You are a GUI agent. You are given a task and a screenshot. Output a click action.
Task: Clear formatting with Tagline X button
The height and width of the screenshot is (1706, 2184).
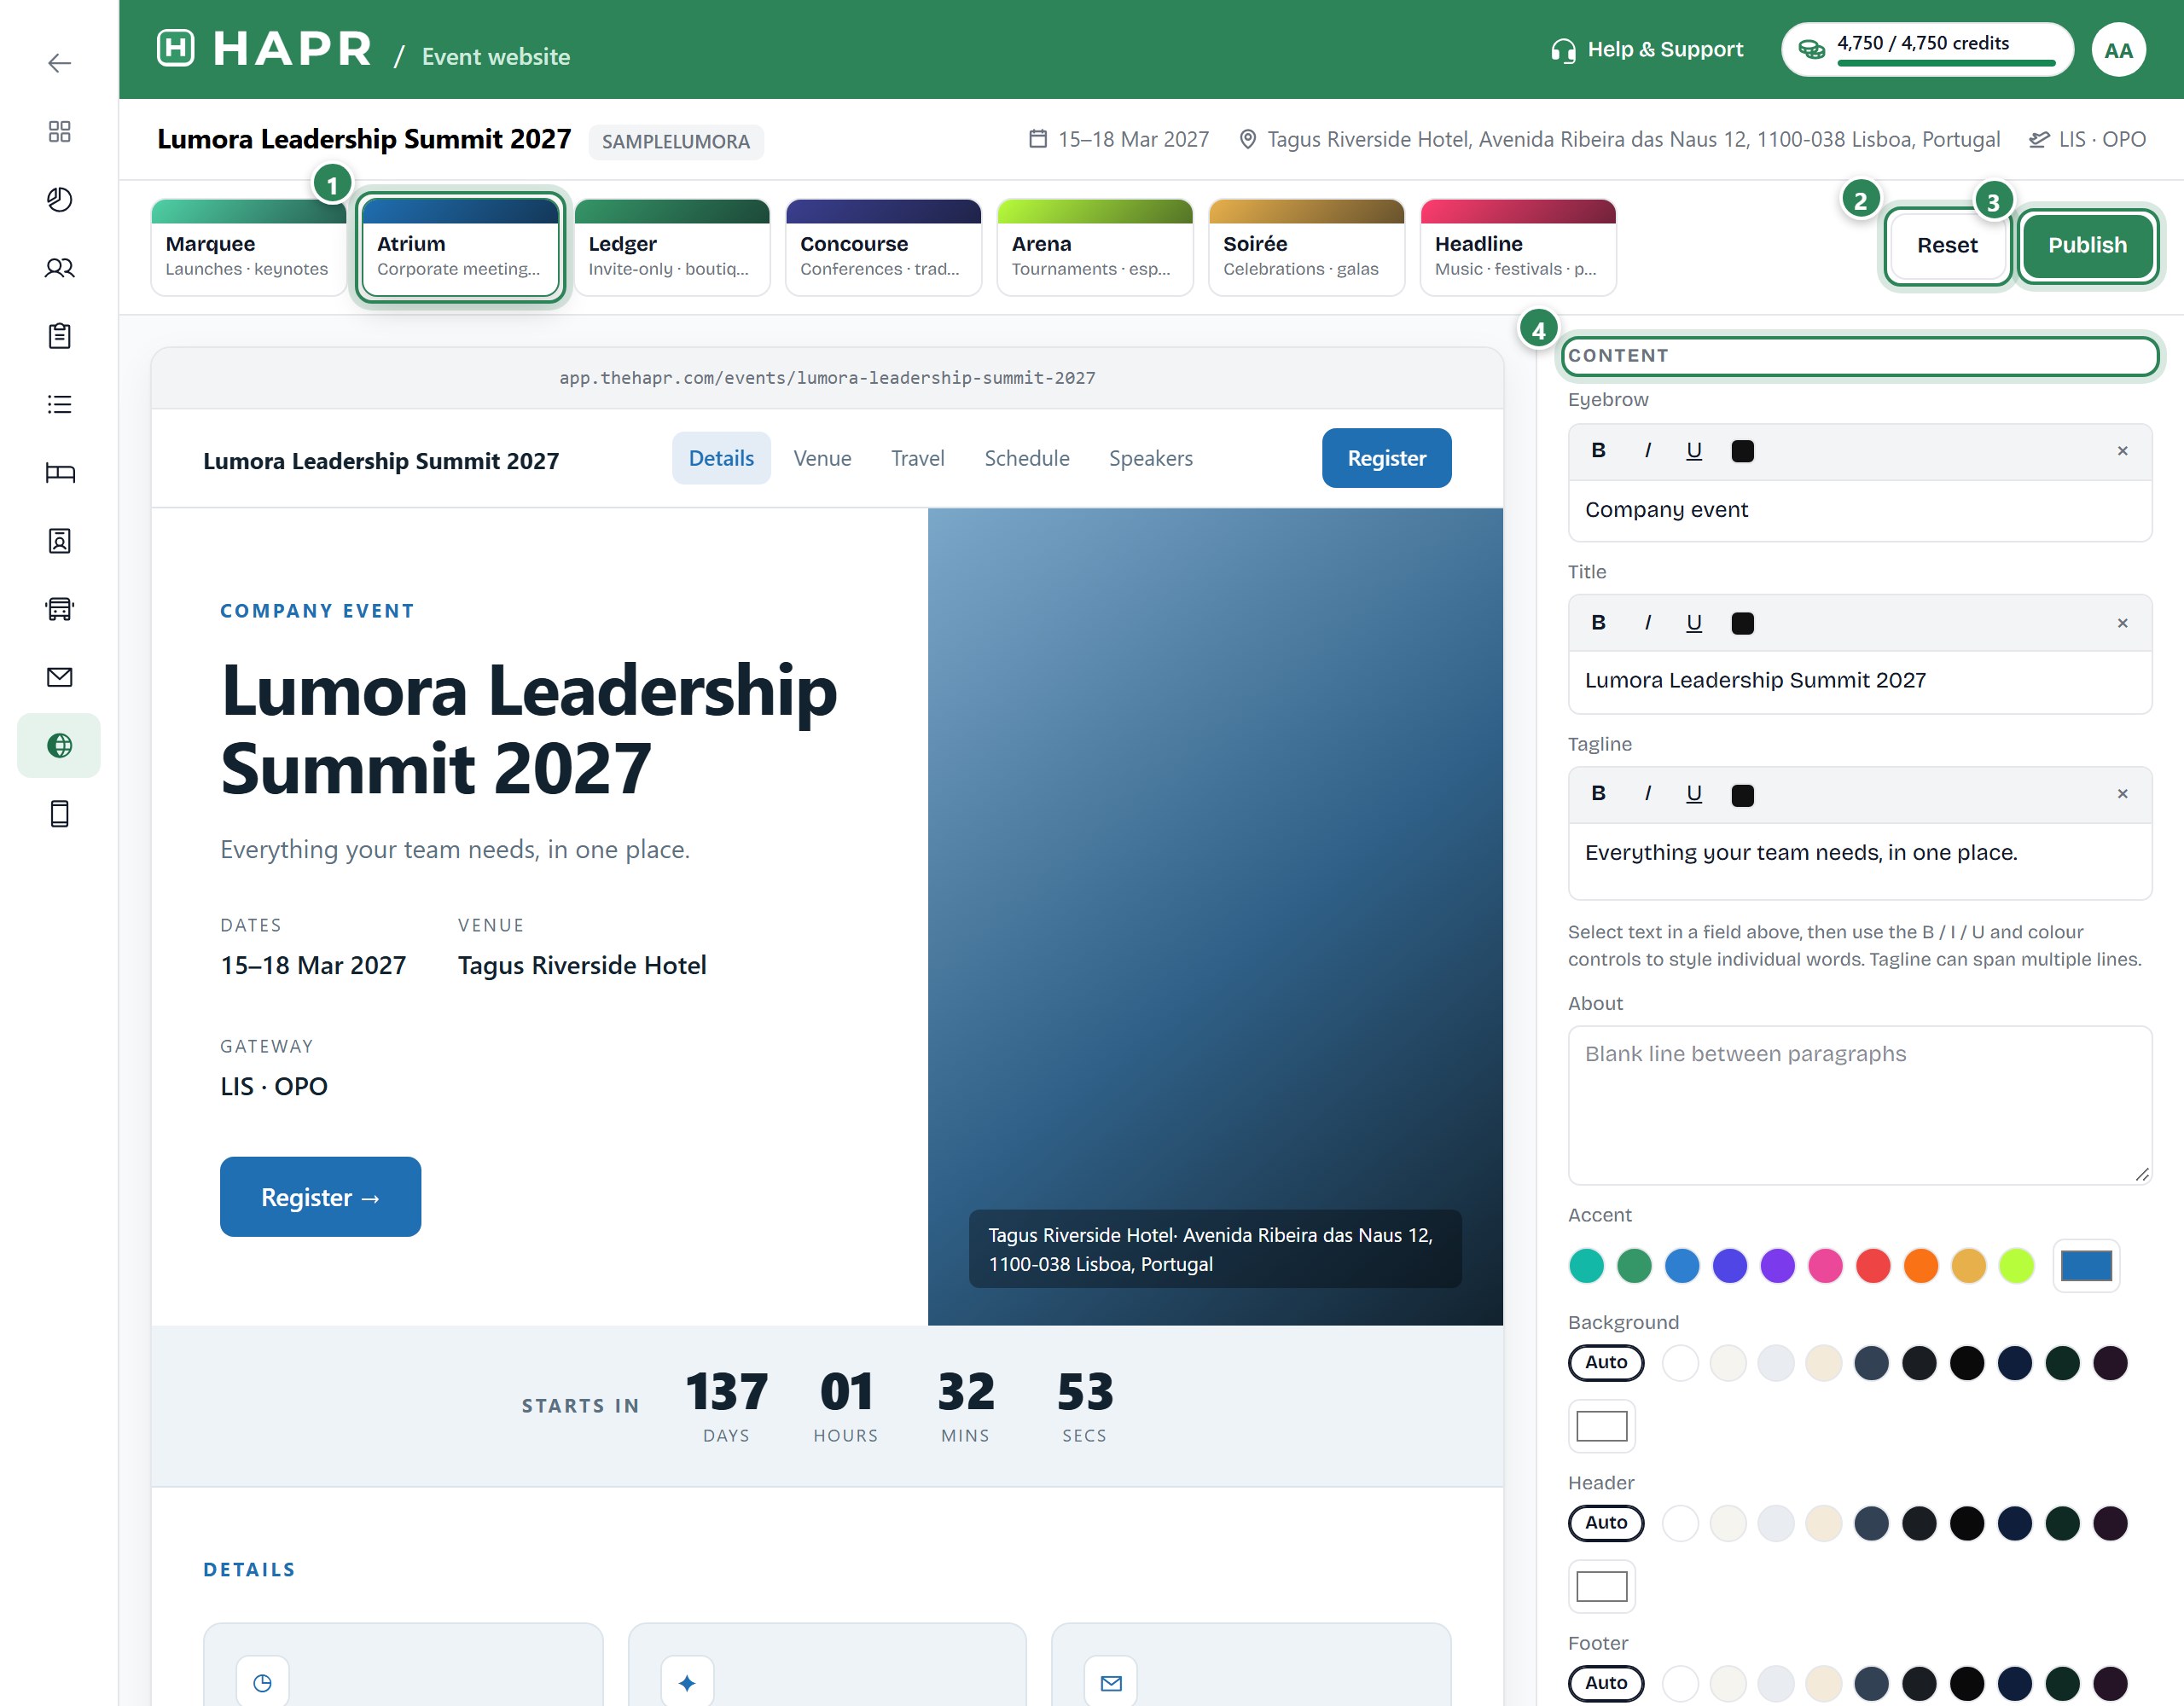2122,794
